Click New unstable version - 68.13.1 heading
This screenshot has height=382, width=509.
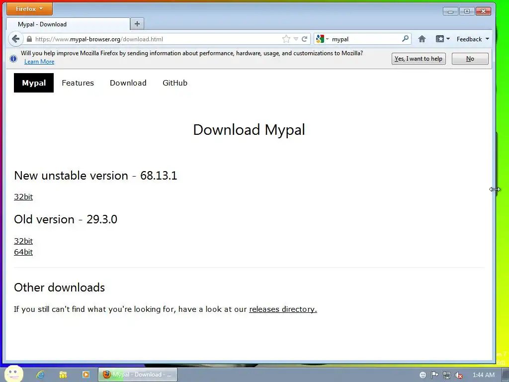[x=95, y=176]
